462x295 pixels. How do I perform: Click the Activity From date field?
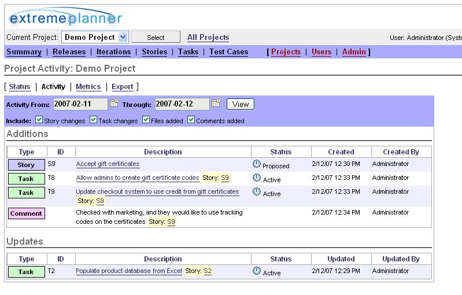pos(80,104)
